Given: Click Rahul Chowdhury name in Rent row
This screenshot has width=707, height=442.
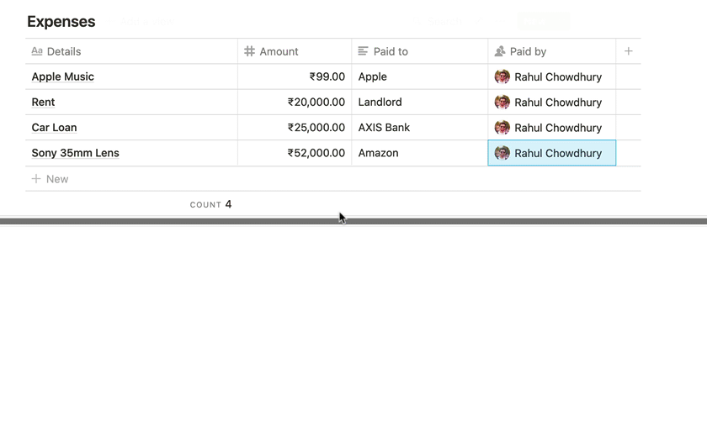Looking at the screenshot, I should tap(558, 103).
